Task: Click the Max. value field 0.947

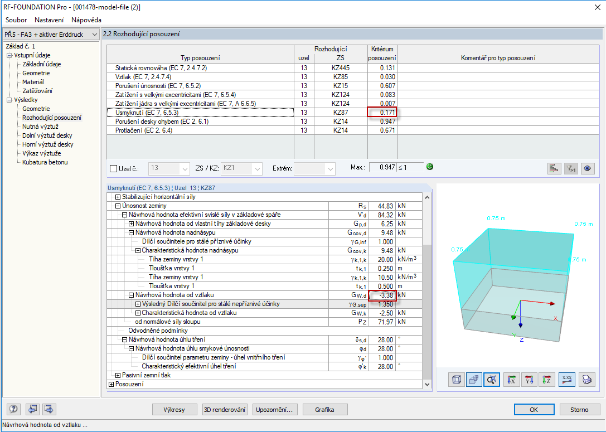Action: point(382,167)
